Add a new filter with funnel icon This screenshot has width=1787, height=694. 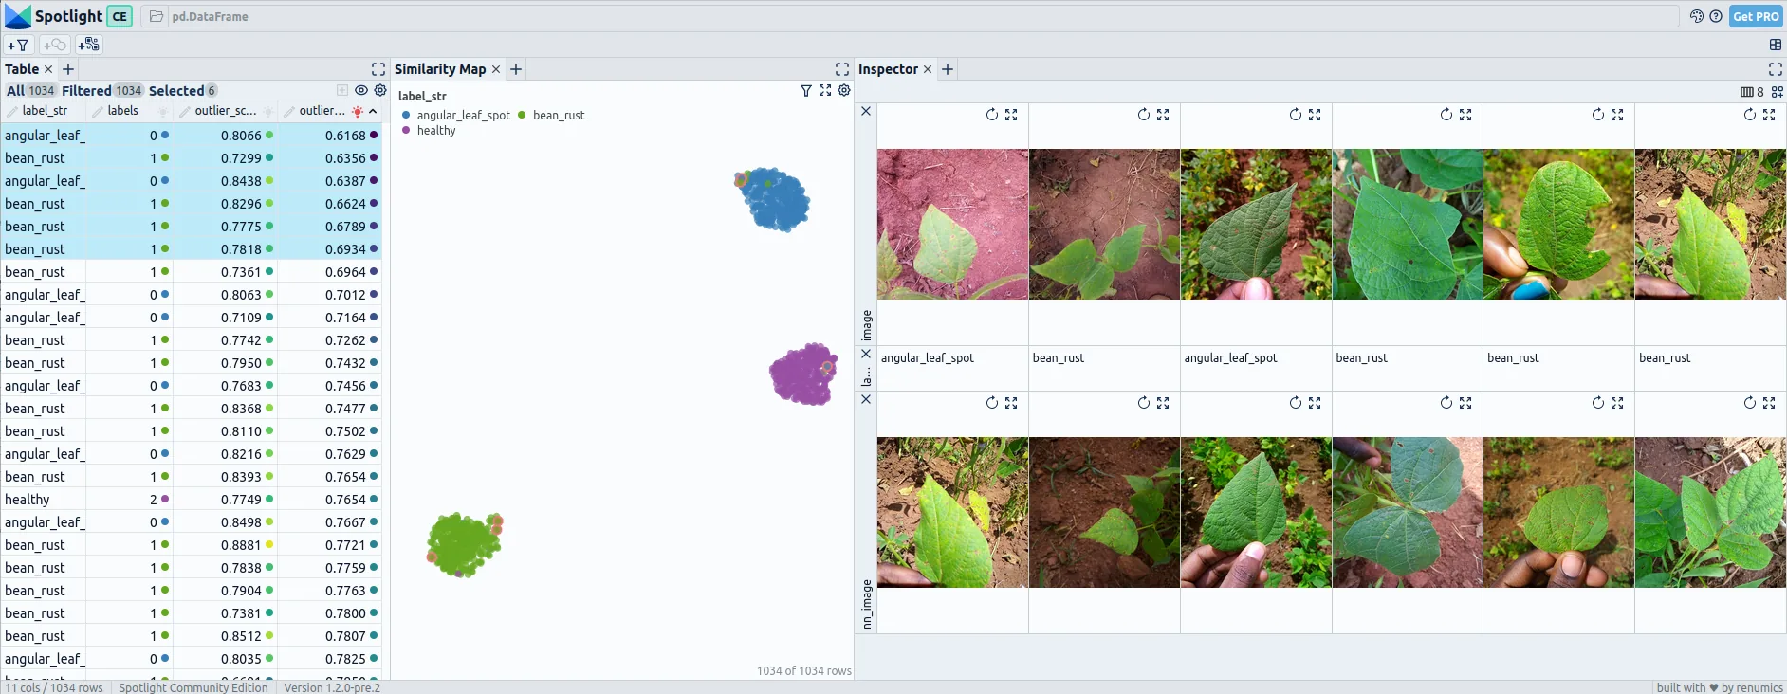[18, 45]
